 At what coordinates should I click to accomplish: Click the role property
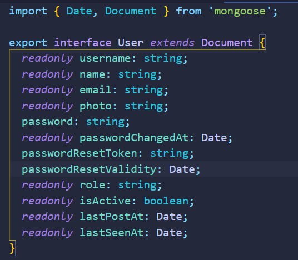click(x=92, y=185)
